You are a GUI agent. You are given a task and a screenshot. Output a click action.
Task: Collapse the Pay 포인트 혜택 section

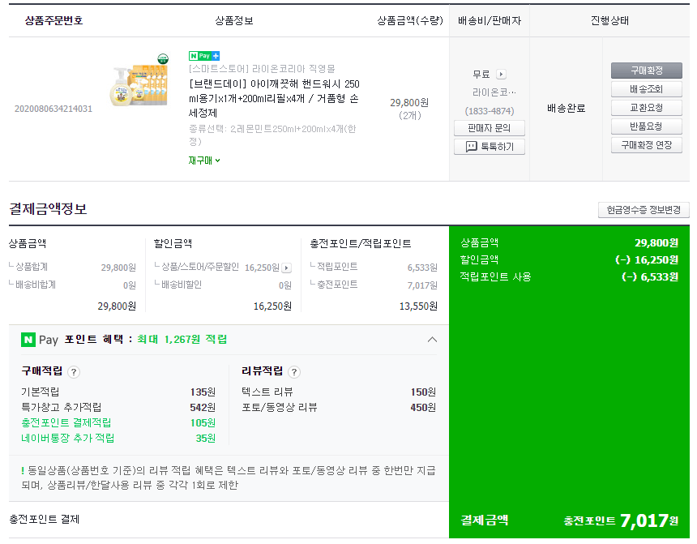click(x=432, y=340)
